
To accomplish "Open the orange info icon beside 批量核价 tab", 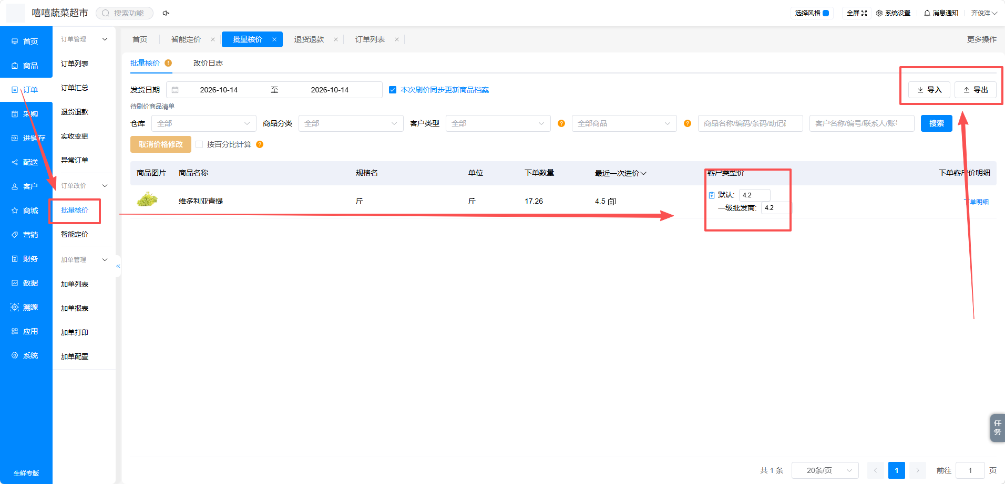I will (168, 63).
